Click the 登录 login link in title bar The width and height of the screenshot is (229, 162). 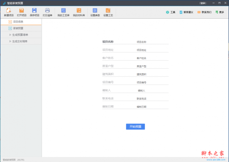[203, 3]
